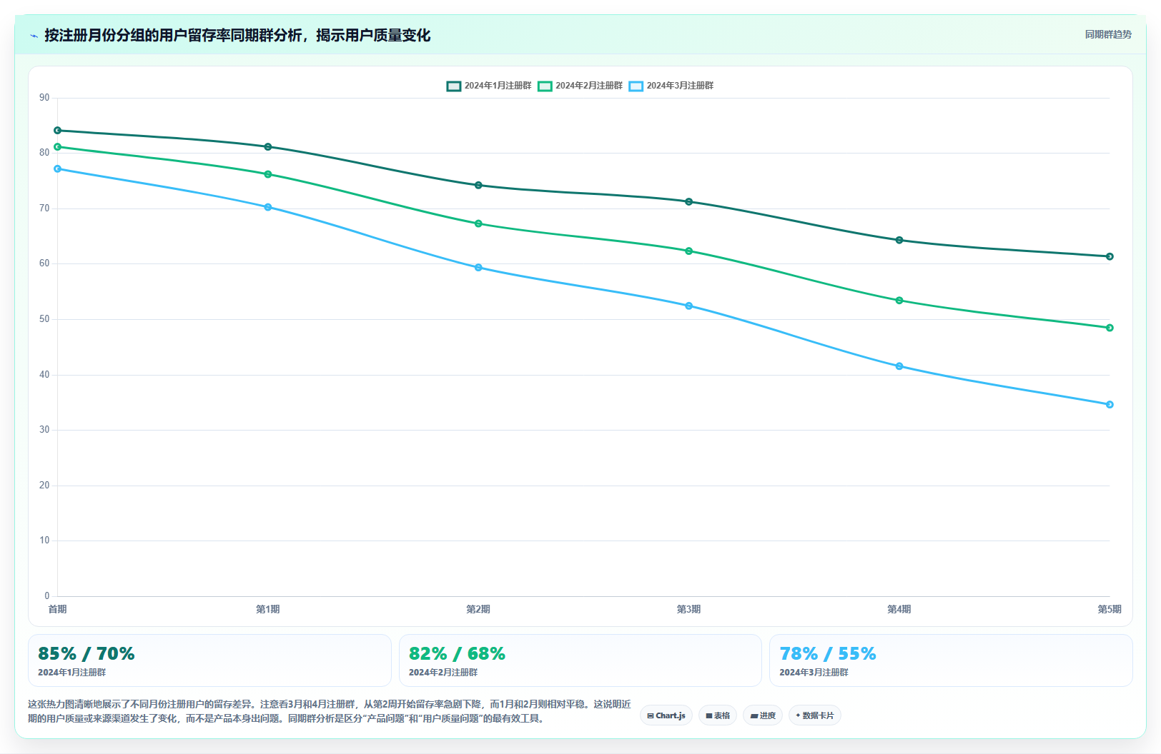Click the 82% / 68% stat card value
Screen dimensions: 1161x754
pos(457,654)
